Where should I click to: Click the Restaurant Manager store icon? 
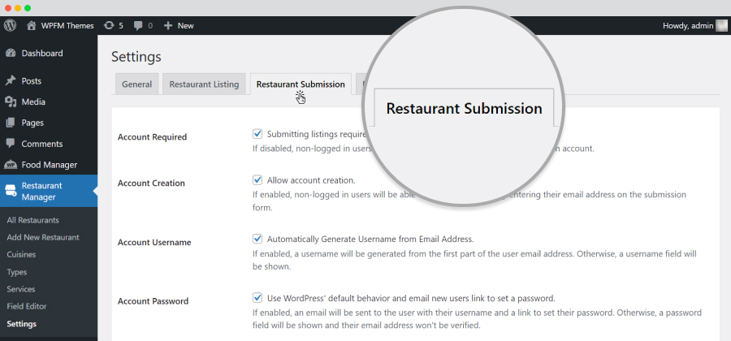tap(11, 190)
